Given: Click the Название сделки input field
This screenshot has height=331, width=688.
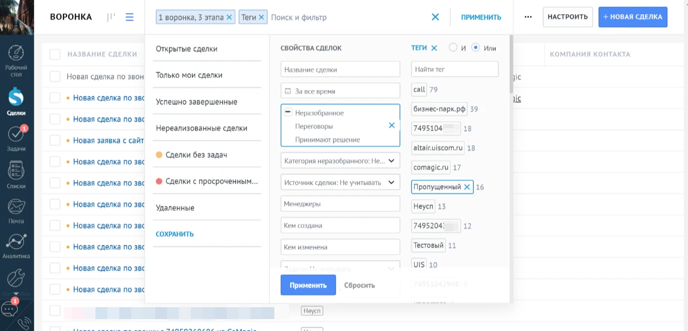Looking at the screenshot, I should tap(340, 69).
